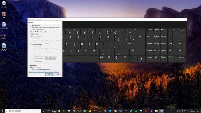Screen dimensions: 201x113
Task: Uncheck Turn on numeric key pad
Action: (31, 30)
